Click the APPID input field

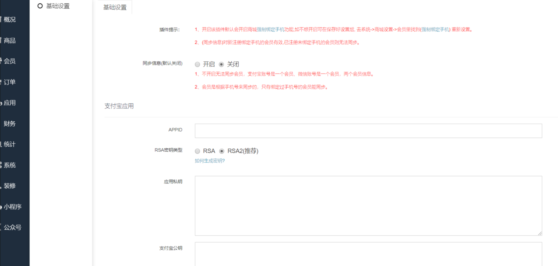point(368,131)
